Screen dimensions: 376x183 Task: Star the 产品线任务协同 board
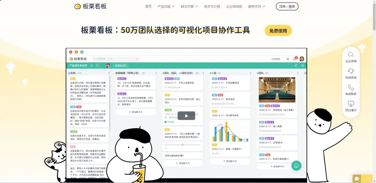pos(91,66)
